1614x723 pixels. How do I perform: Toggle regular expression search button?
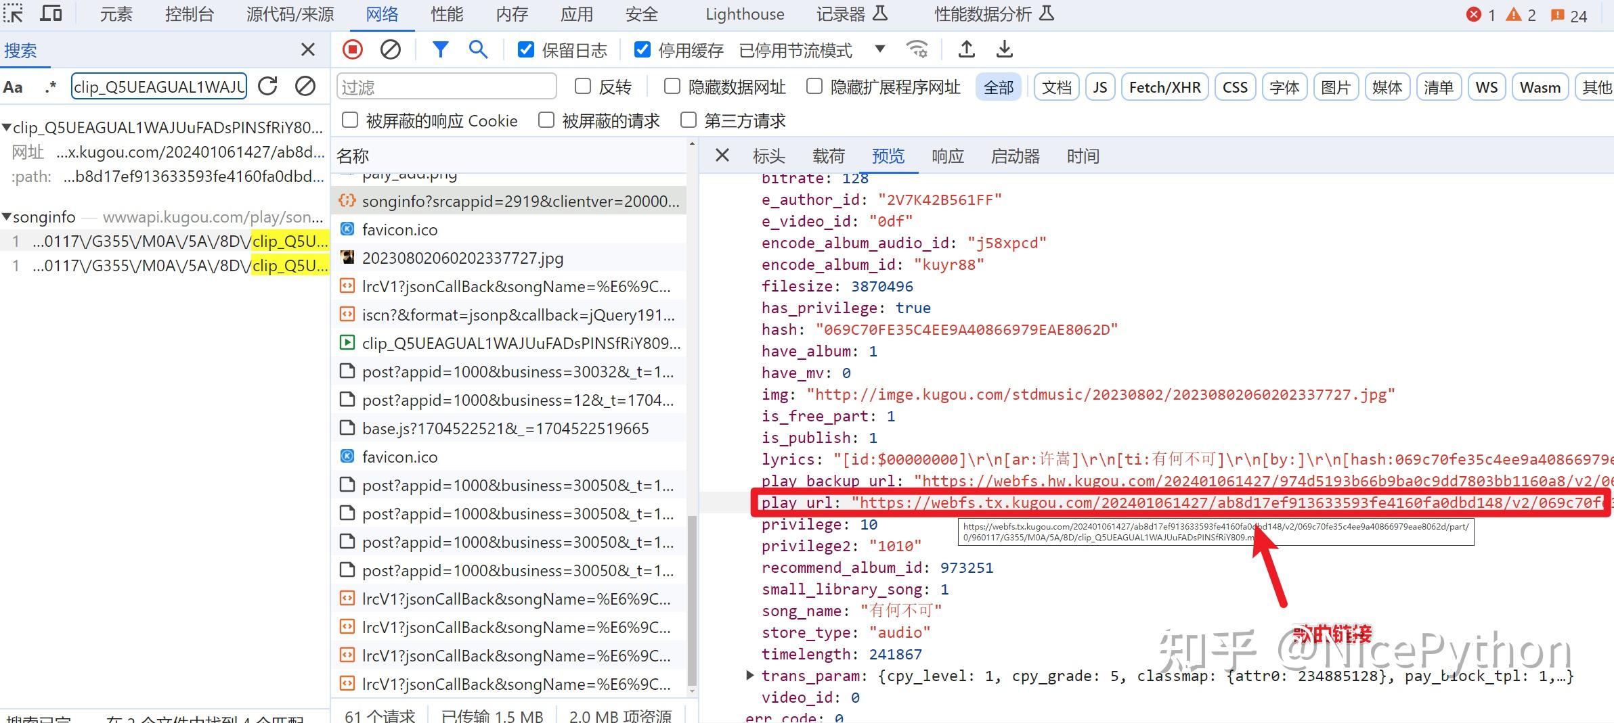pos(50,87)
